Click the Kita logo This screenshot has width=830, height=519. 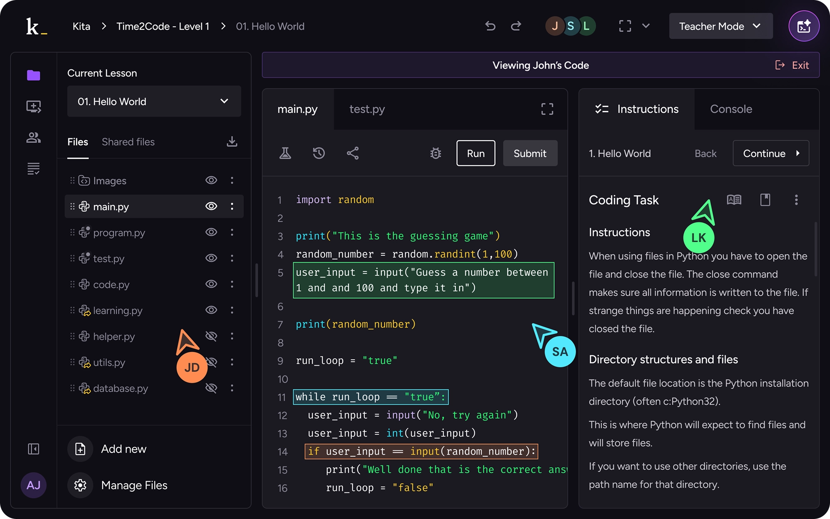[x=37, y=26]
